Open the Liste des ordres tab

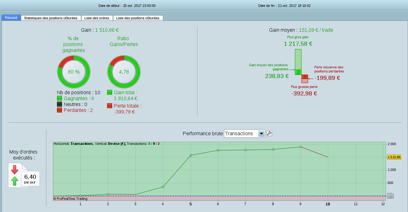coord(97,18)
